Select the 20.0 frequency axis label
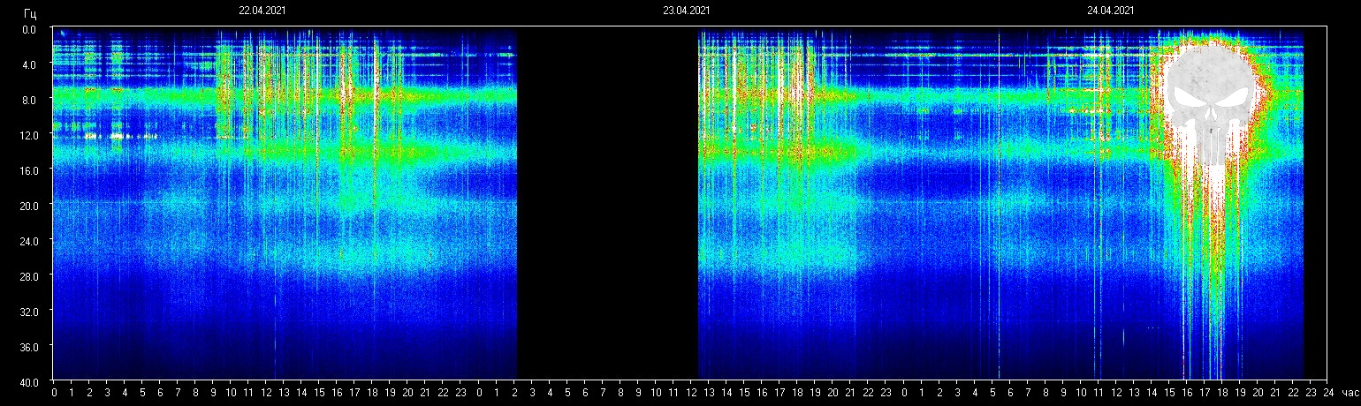Image resolution: width=1361 pixels, height=406 pixels. 27,206
